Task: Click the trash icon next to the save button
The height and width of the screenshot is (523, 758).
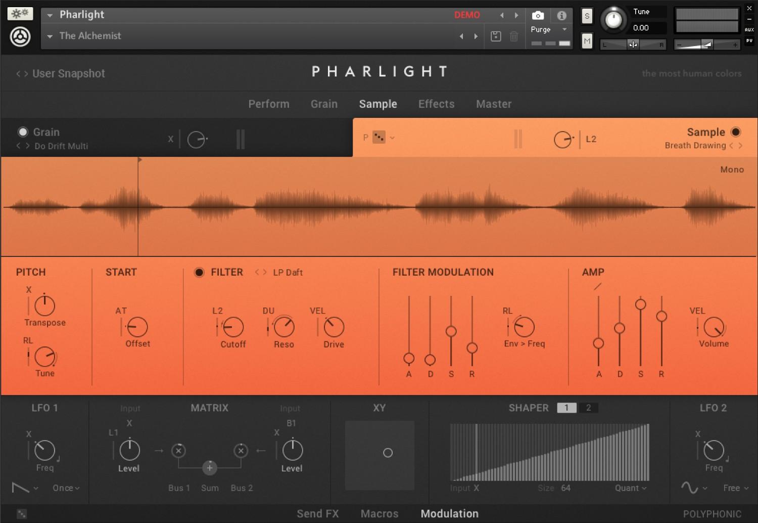Action: [x=514, y=36]
